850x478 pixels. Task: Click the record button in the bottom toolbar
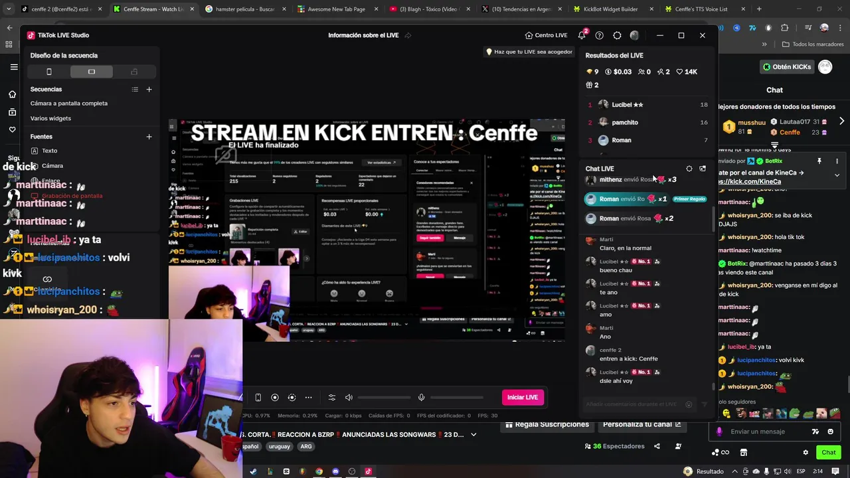pyautogui.click(x=275, y=398)
